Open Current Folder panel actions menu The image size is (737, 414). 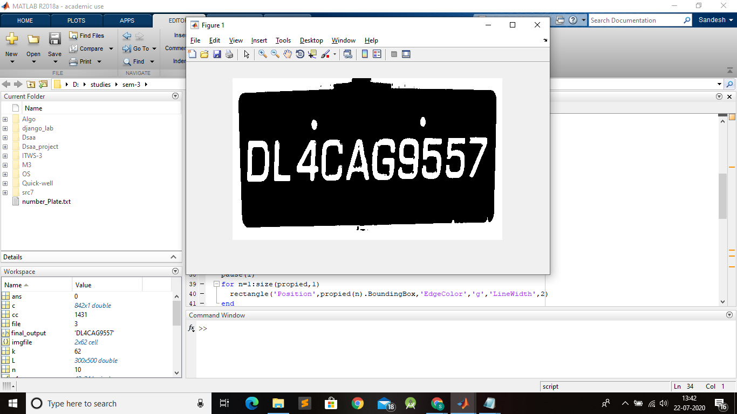coord(175,96)
